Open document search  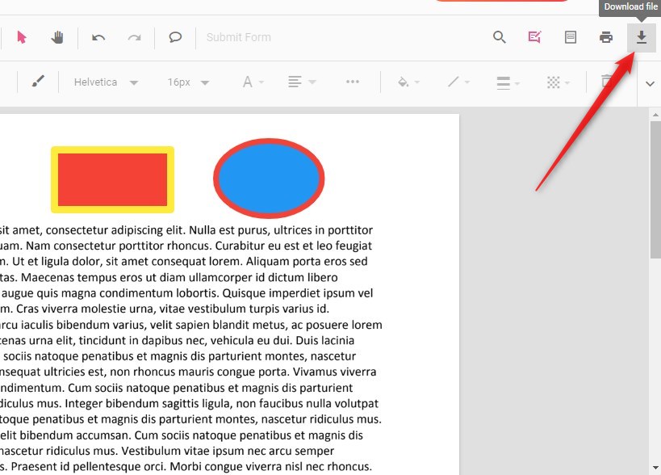point(499,37)
